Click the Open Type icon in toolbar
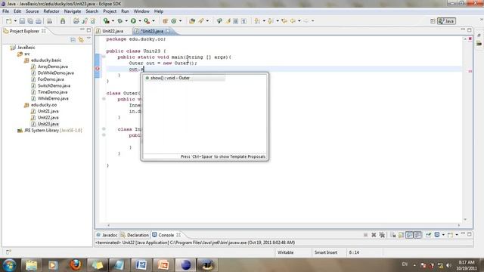Image resolution: width=484 pixels, height=272 pixels. tap(192, 21)
